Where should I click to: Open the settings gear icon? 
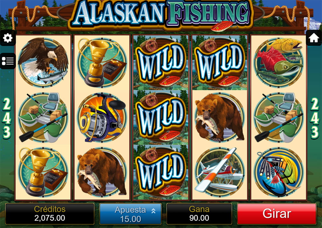pos(8,38)
